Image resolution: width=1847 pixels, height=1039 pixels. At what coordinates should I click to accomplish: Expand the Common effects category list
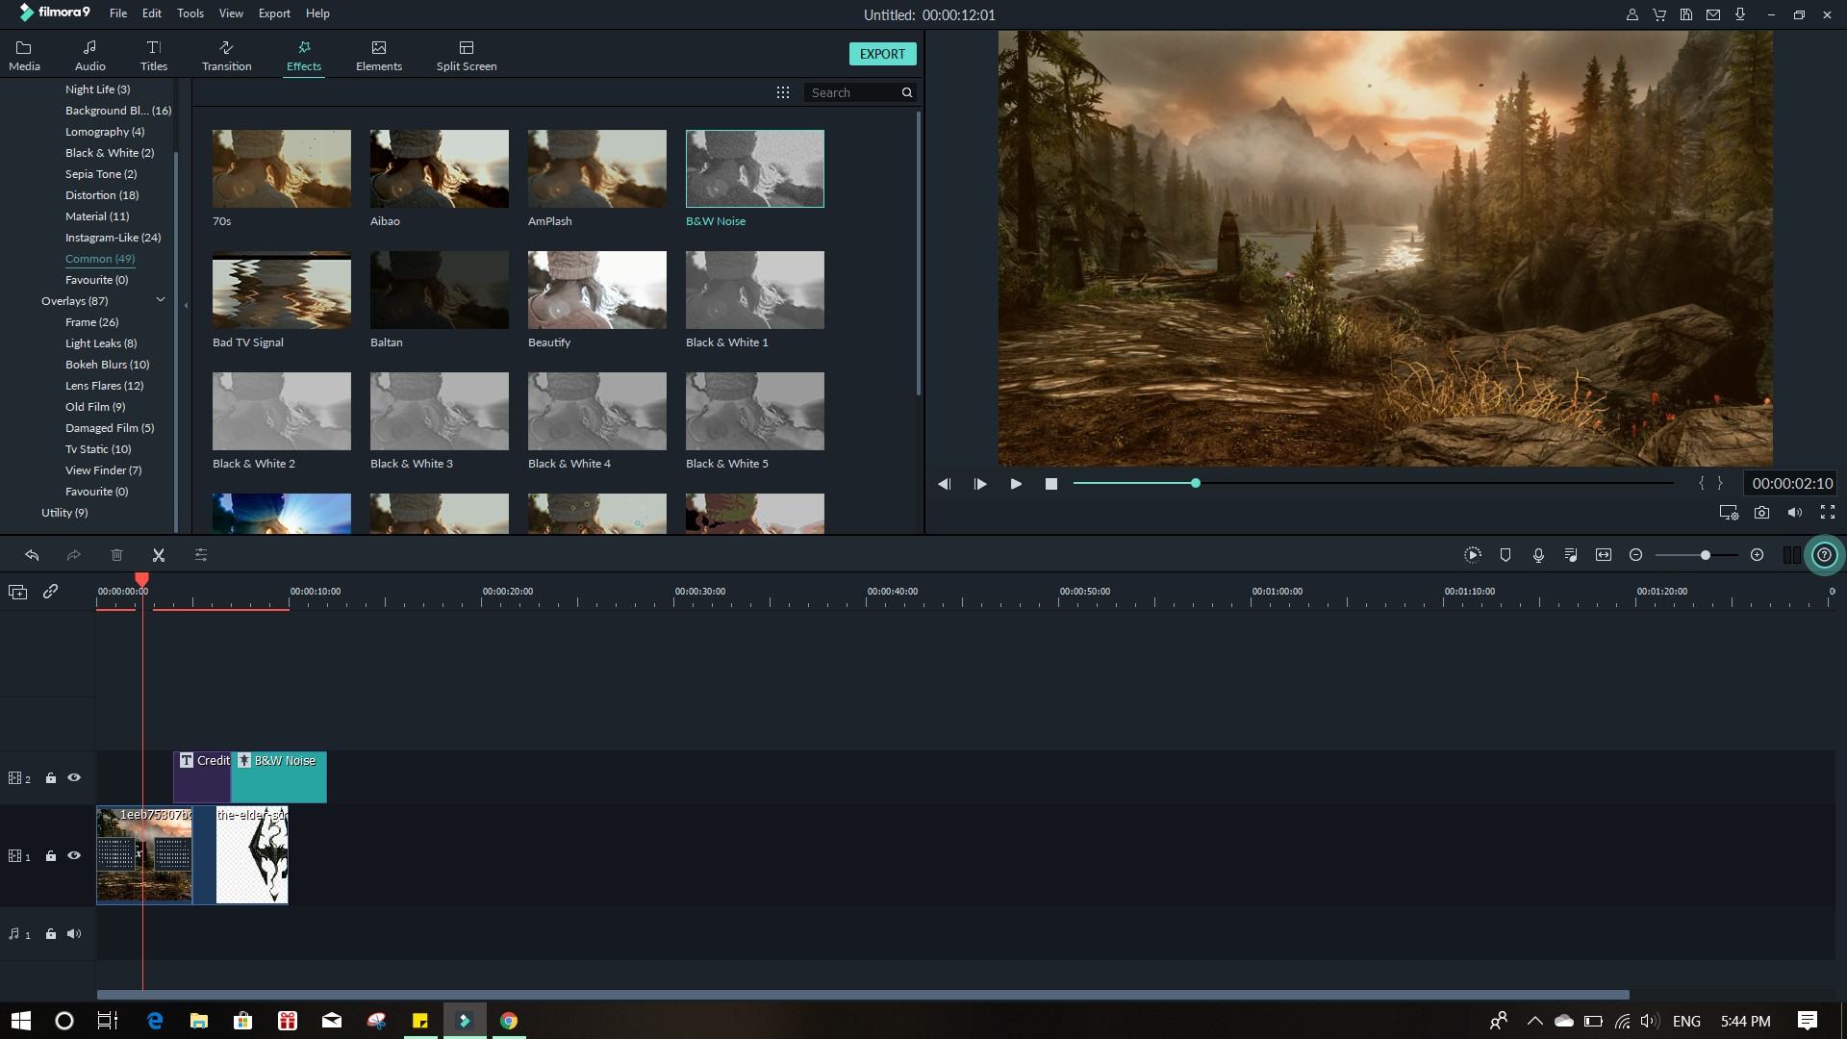pos(99,258)
